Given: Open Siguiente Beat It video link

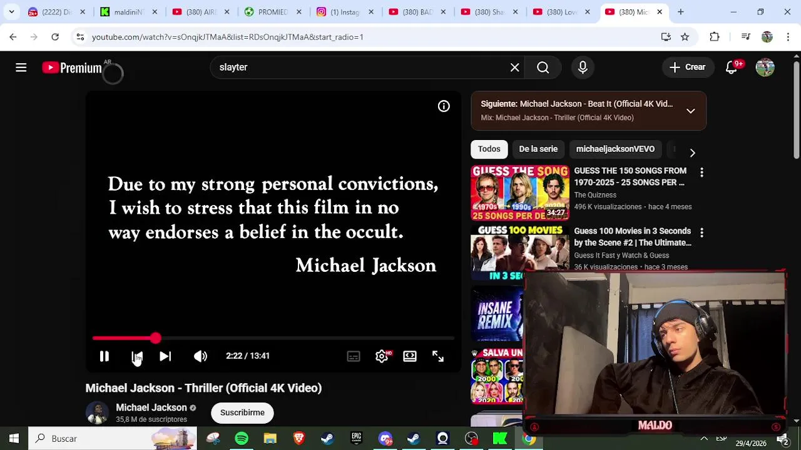Looking at the screenshot, I should pyautogui.click(x=577, y=104).
